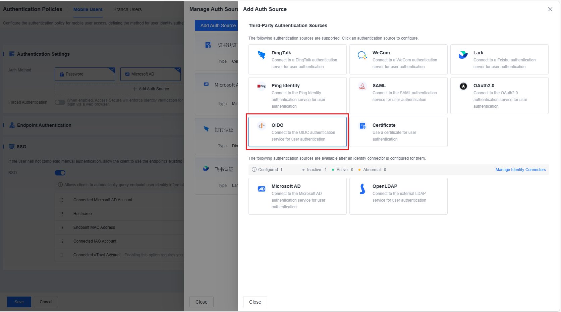Viewport: 561px width, 312px height.
Task: Click the lock icon in Password method
Action: click(x=62, y=74)
